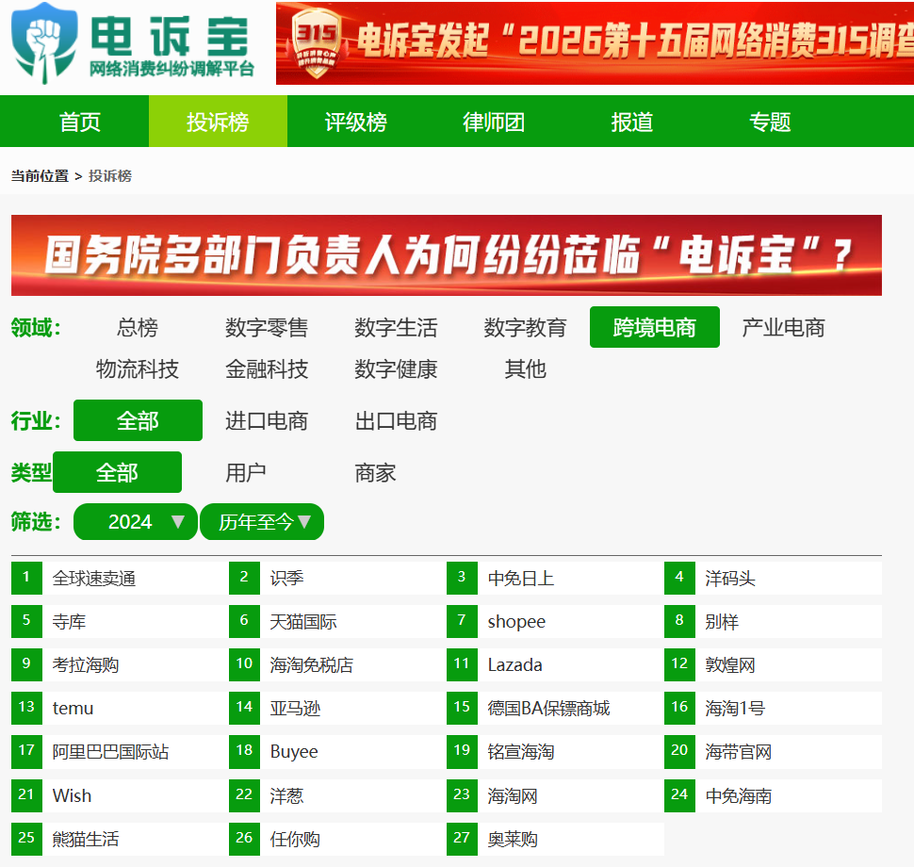Open the 国务院多部门负责人 red banner
Screen dimensions: 914x867
[447, 255]
